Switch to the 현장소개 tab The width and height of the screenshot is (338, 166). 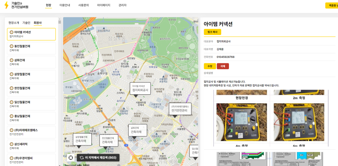tap(14, 23)
